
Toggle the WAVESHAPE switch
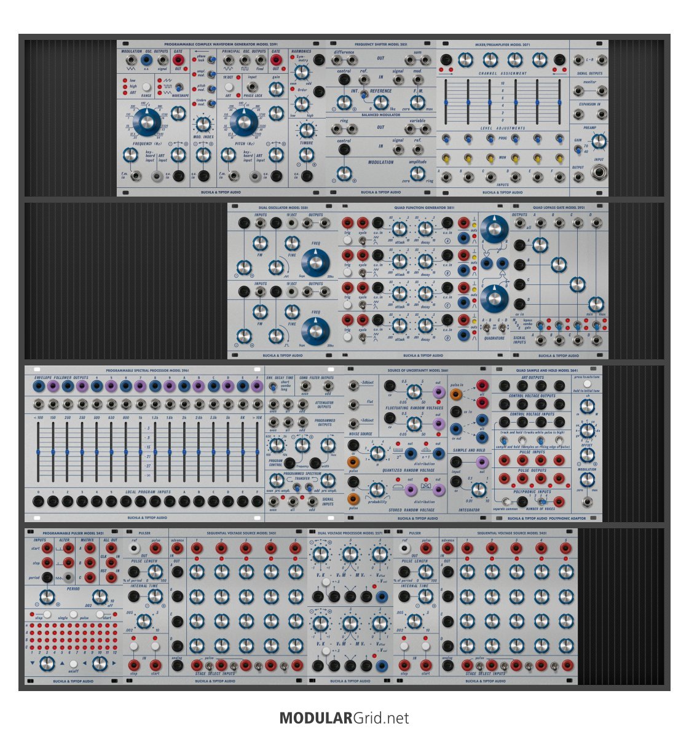[x=178, y=87]
